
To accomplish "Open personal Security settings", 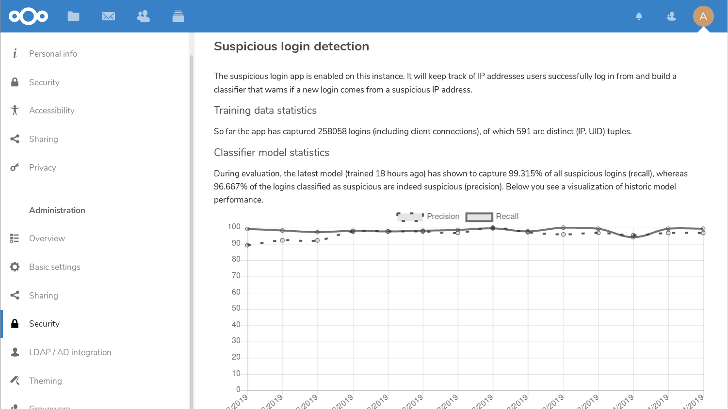I will [x=44, y=82].
